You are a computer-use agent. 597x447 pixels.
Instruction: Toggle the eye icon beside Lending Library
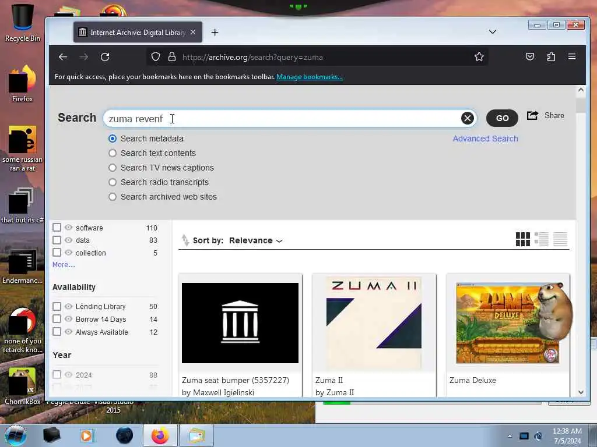click(69, 306)
